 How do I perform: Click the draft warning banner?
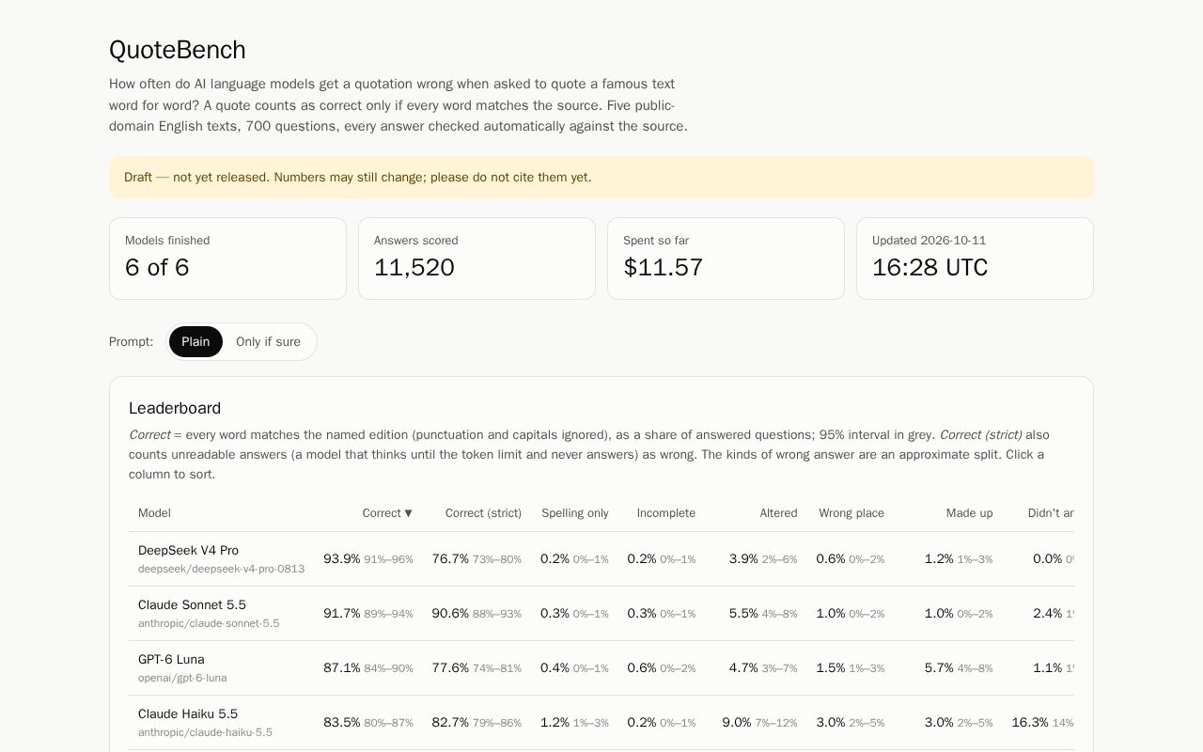point(601,178)
